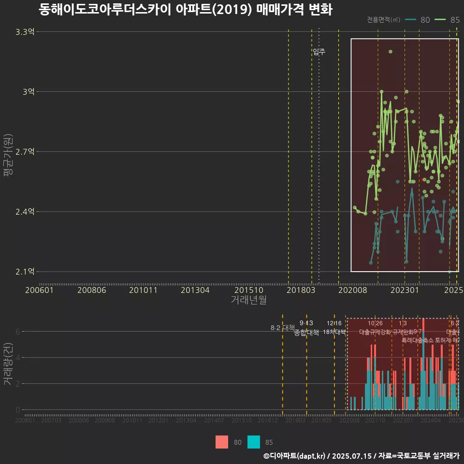Image resolution: width=464 pixels, height=464 pixels.
Task: Click the 85 legend line swatch at top
Action: (x=440, y=20)
